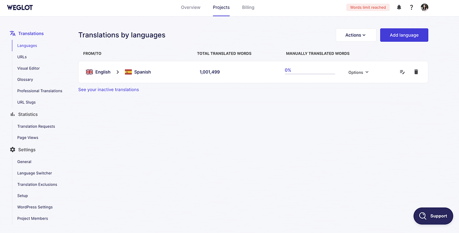Image resolution: width=459 pixels, height=233 pixels.
Task: Delete Spanish language with trash icon
Action: coord(416,72)
